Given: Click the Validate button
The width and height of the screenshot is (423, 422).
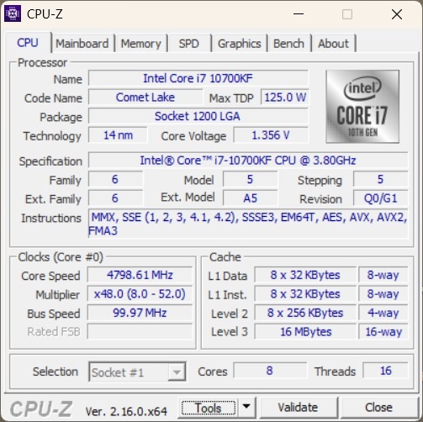Looking at the screenshot, I should click(298, 407).
